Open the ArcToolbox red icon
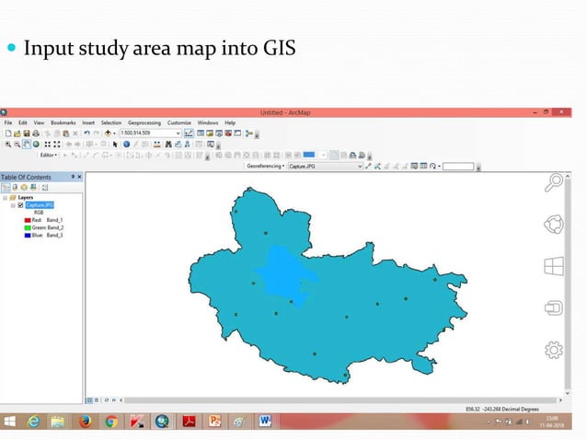This screenshot has width=587, height=440. [228, 133]
